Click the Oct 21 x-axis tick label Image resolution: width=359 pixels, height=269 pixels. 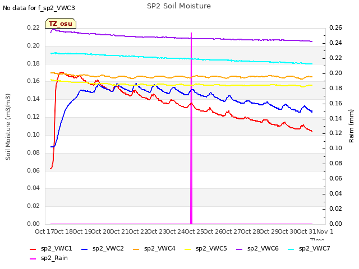point(119,231)
